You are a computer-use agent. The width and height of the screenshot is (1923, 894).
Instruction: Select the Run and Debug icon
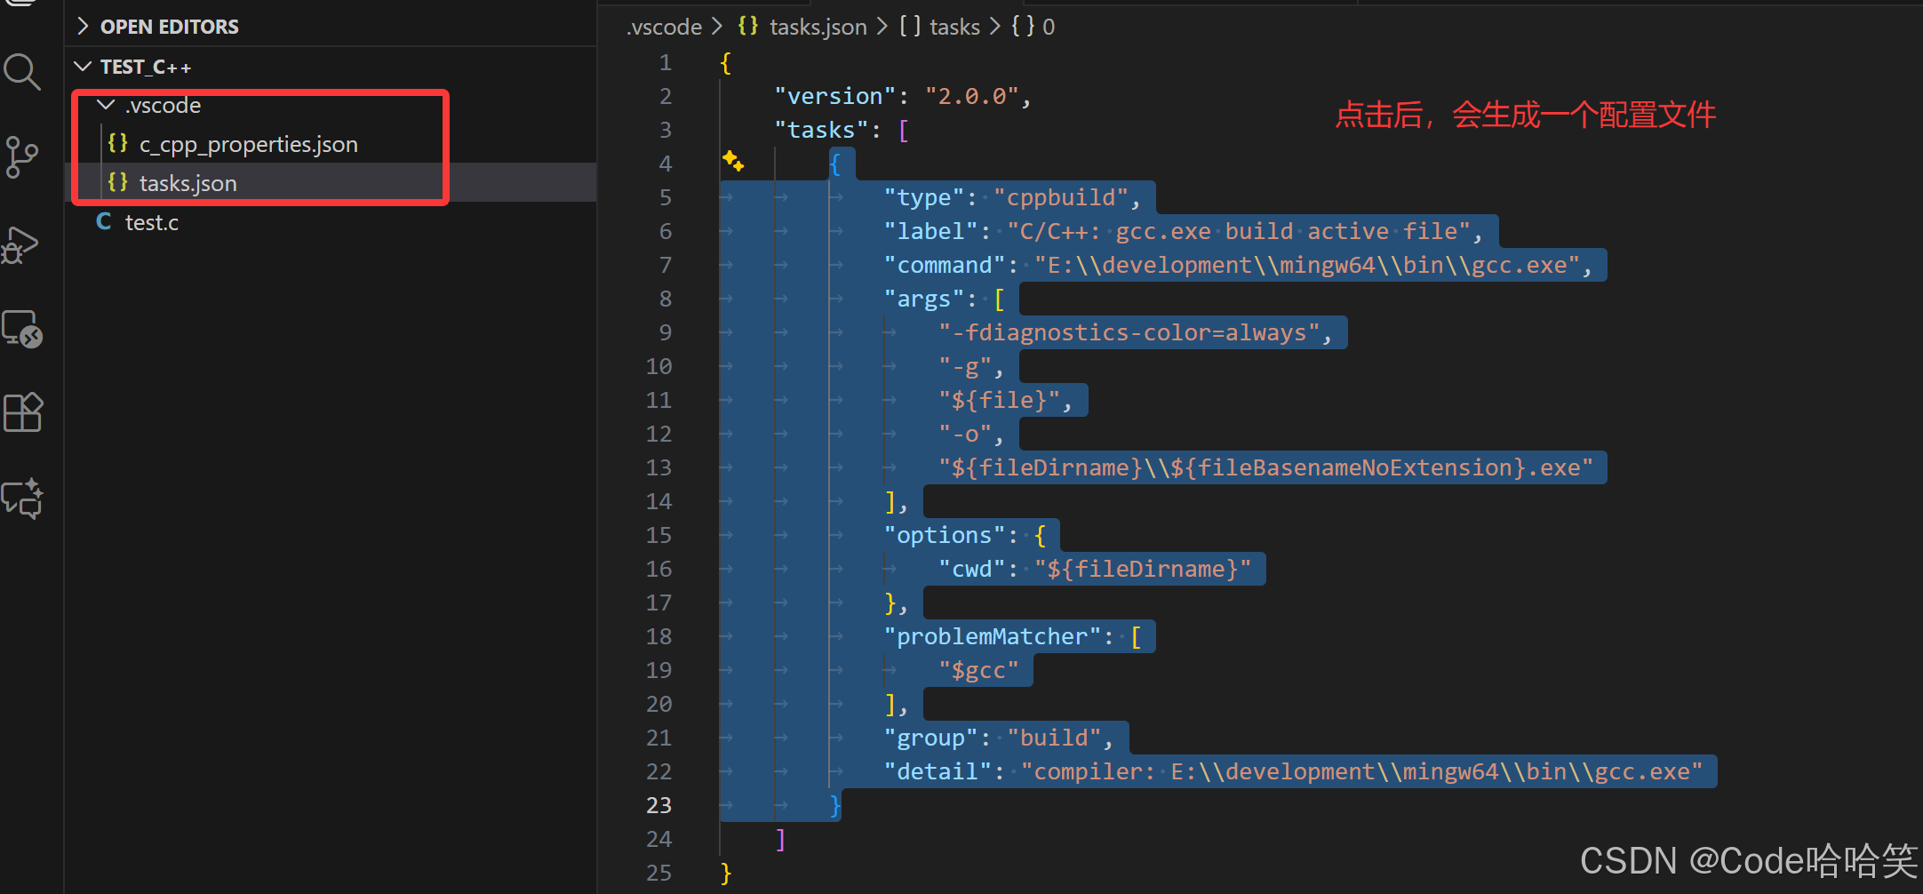tap(22, 244)
